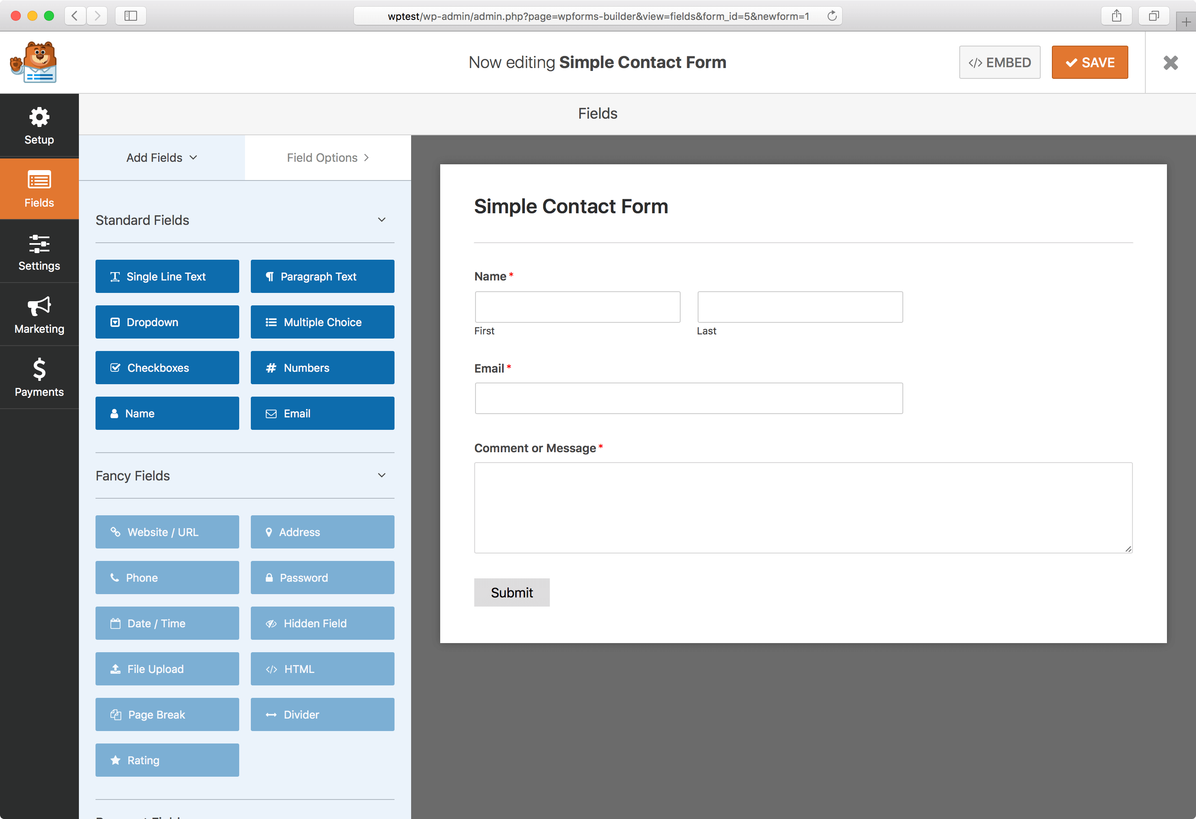Image resolution: width=1196 pixels, height=819 pixels.
Task: Save the form with the SAVE button
Action: (x=1089, y=63)
